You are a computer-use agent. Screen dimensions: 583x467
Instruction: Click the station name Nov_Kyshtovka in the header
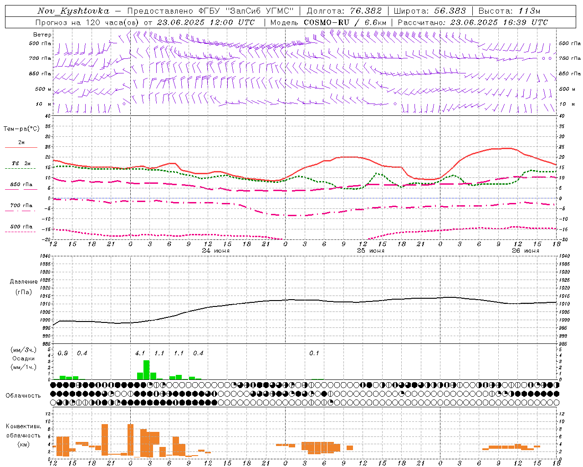tap(73, 11)
